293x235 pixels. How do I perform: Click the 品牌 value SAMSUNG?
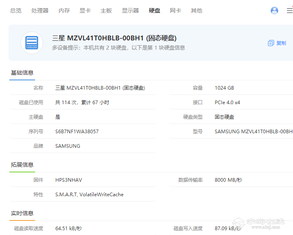(x=68, y=146)
